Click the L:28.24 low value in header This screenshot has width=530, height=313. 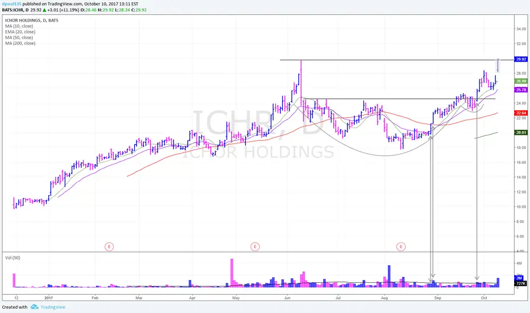coord(122,10)
